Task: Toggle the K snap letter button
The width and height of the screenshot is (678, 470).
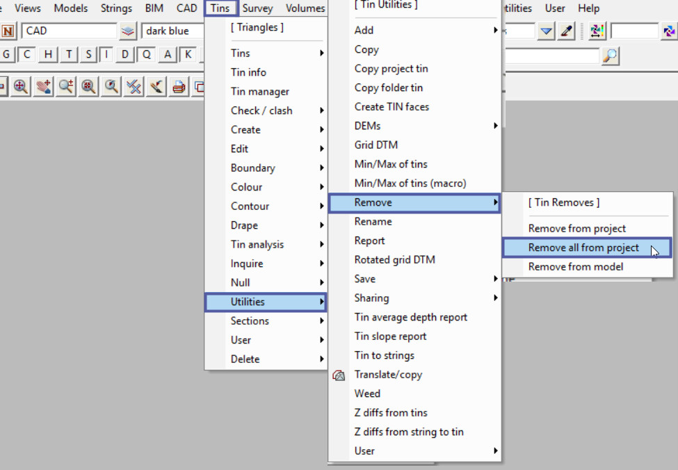Action: (x=188, y=55)
